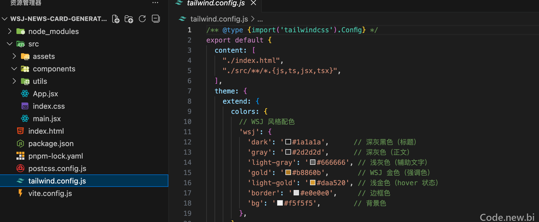The image size is (539, 222).
Task: Refresh the explorer file tree
Action: 142,19
